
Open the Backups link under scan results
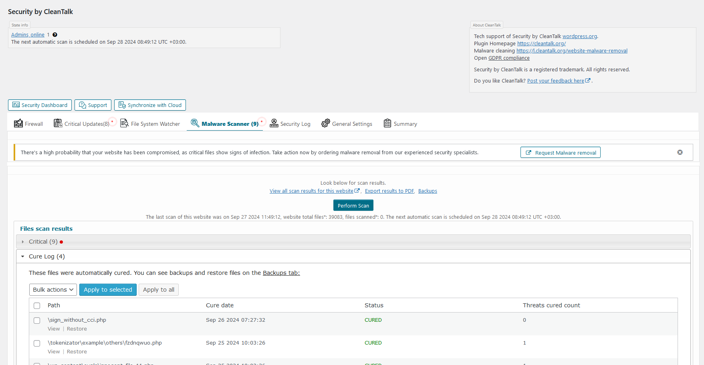tap(428, 191)
